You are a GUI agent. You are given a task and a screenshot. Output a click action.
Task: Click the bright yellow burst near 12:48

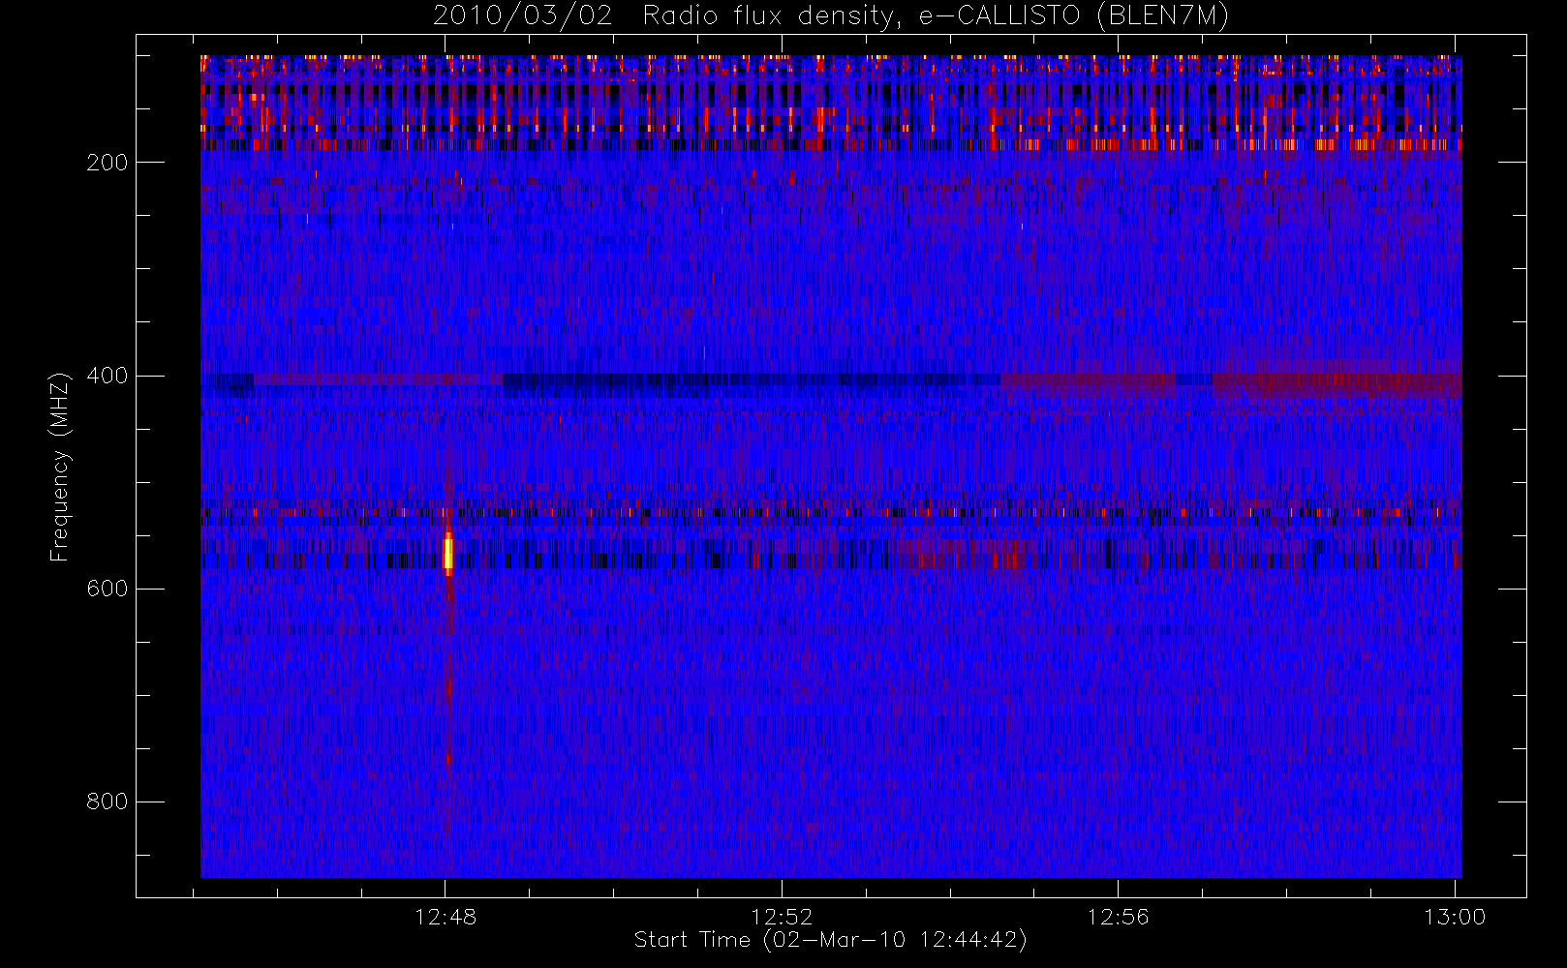448,553
